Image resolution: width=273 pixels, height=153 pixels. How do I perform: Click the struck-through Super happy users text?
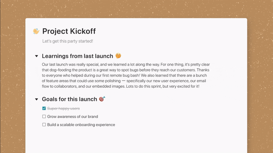(x=63, y=108)
